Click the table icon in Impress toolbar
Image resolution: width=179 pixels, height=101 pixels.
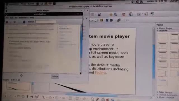pyautogui.click(x=92, y=15)
